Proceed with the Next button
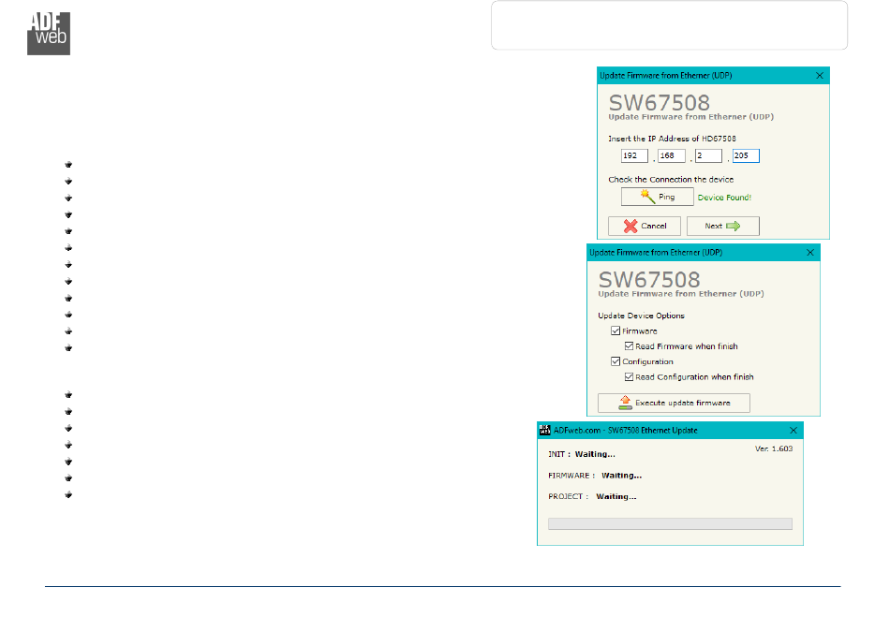 (722, 226)
